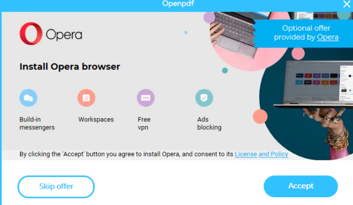Image resolution: width=353 pixels, height=205 pixels.
Task: Click the Opera wordmark text
Action: tap(64, 34)
